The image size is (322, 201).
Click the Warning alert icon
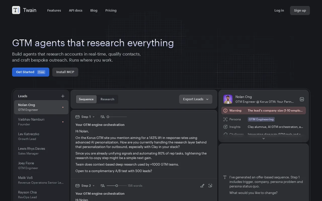point(225,111)
